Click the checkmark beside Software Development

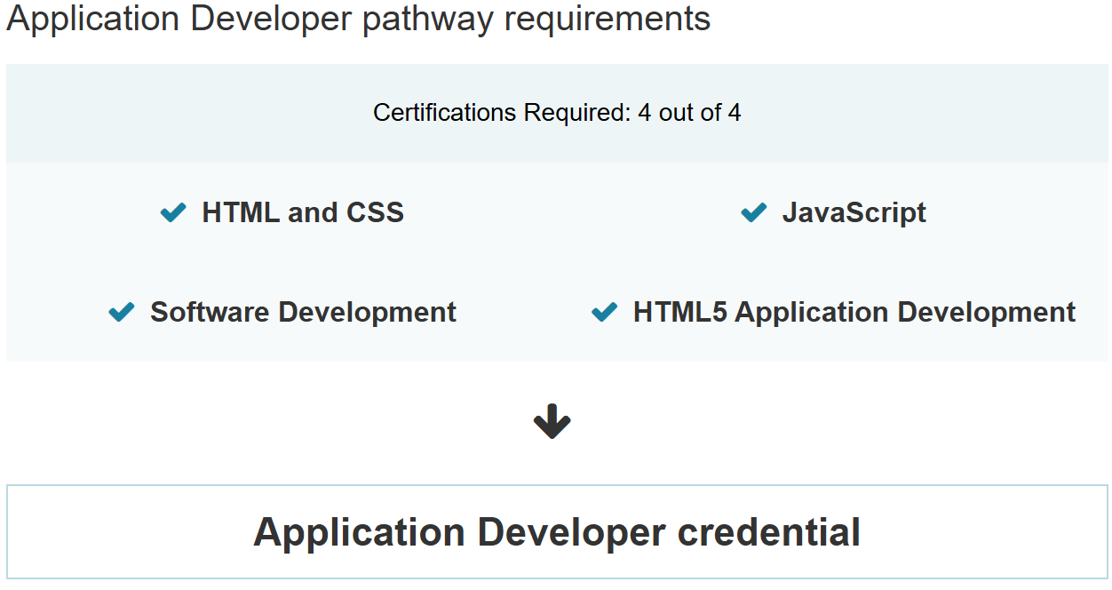click(121, 312)
